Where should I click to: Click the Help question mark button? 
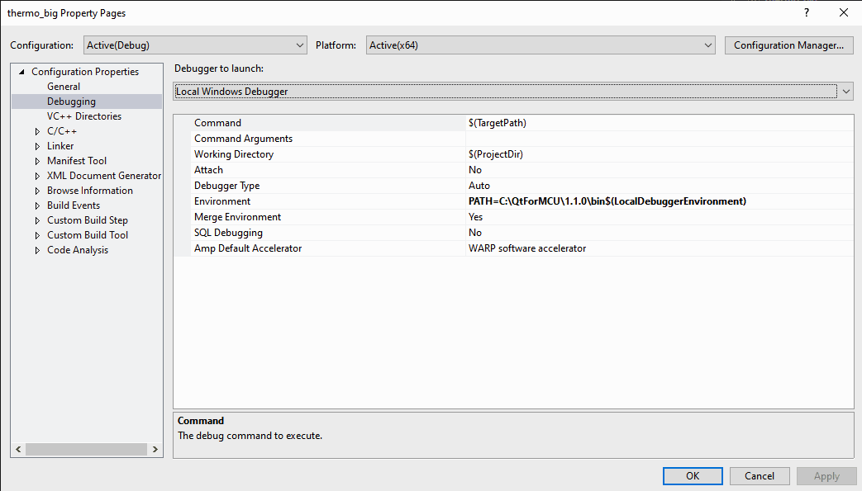[806, 13]
